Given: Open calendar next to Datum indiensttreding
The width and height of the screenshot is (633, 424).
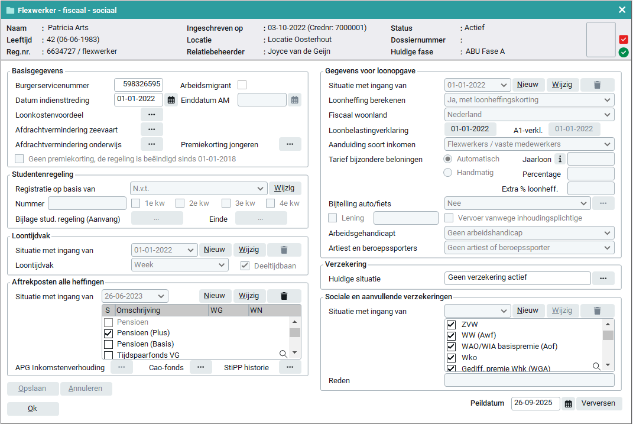Looking at the screenshot, I should click(x=171, y=100).
